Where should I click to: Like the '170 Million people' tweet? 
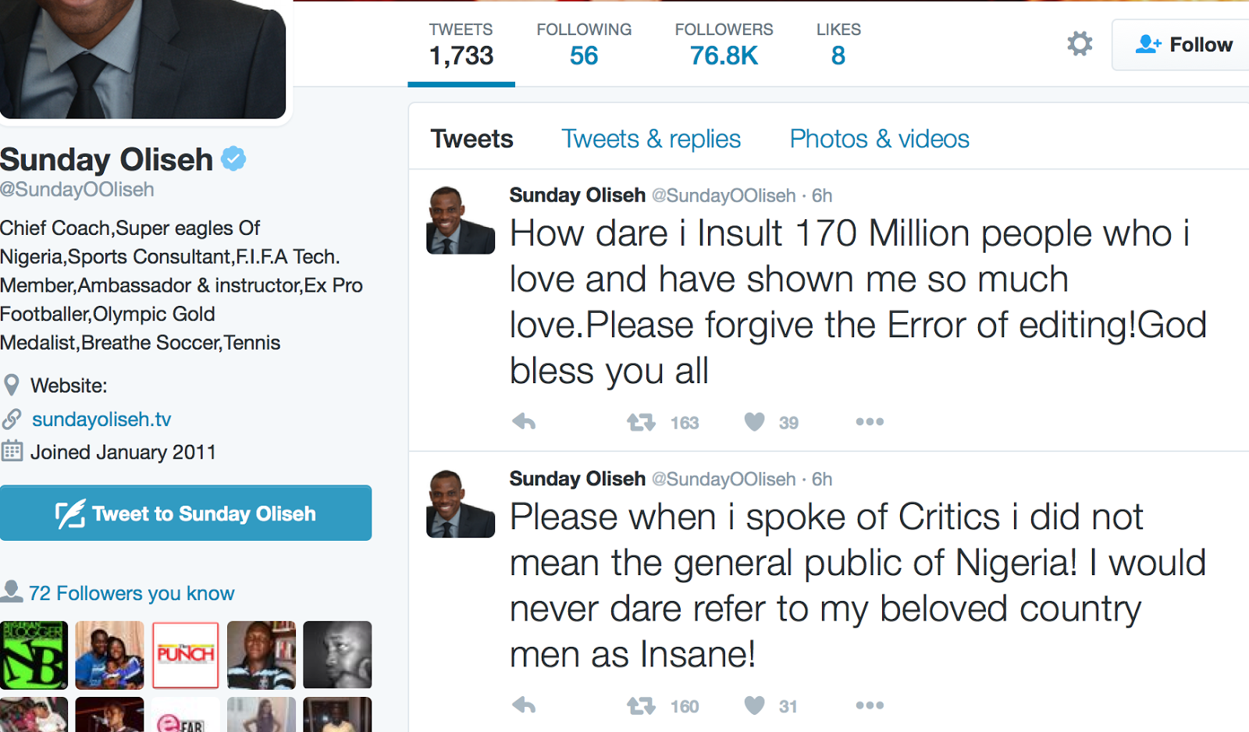pos(754,422)
